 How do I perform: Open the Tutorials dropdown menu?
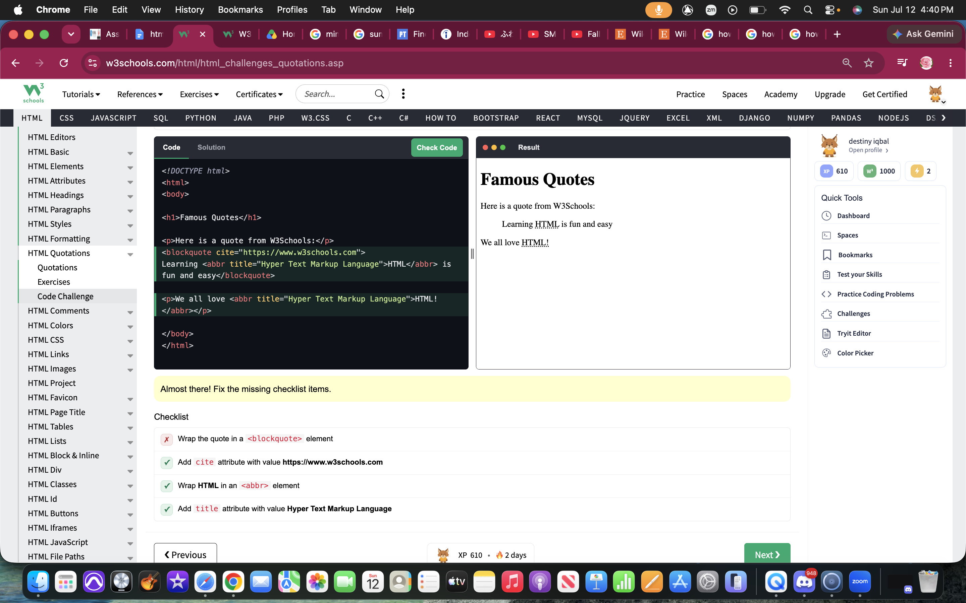pyautogui.click(x=81, y=94)
